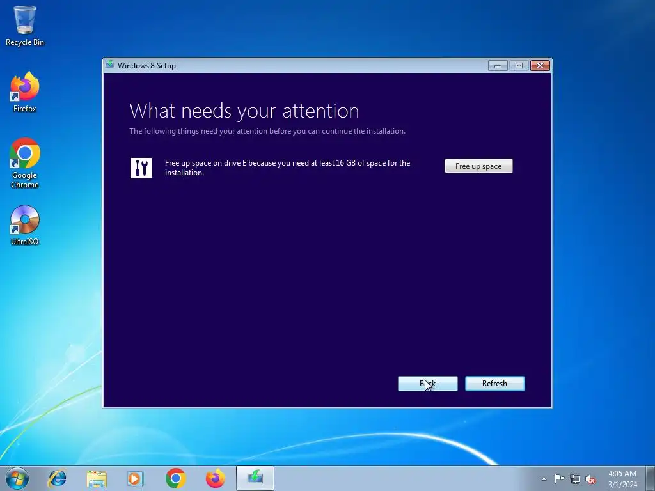This screenshot has width=655, height=491.
Task: Show hidden tray icons arrow
Action: pos(544,479)
